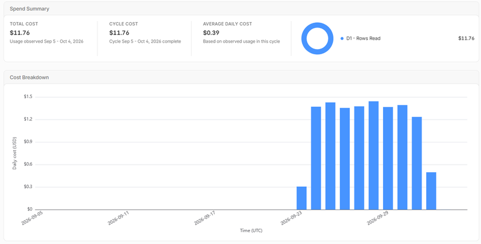Click the shortest bar at 2026-09-23
Viewport: 481px width, 244px height.
coord(301,198)
